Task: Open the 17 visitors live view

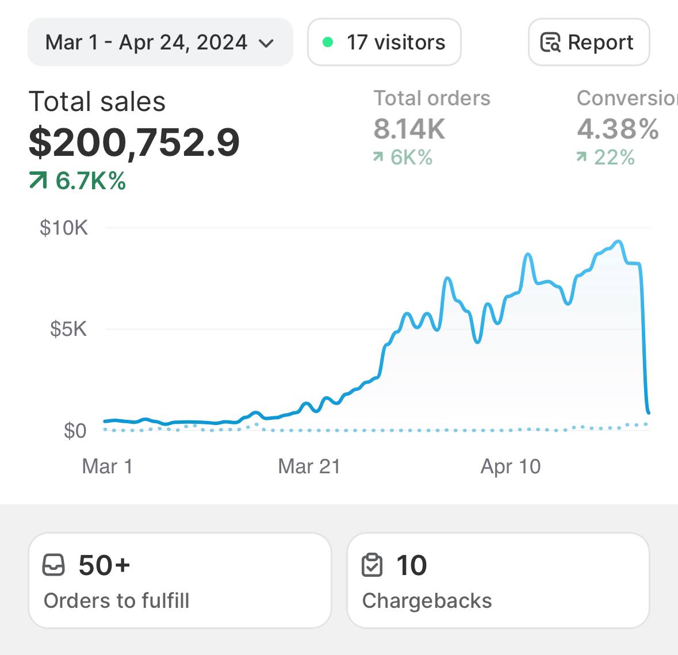Action: click(384, 42)
